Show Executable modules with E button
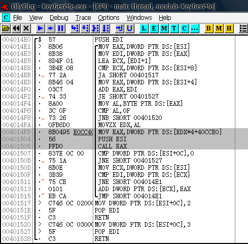248x244 pixels. (x=154, y=28)
